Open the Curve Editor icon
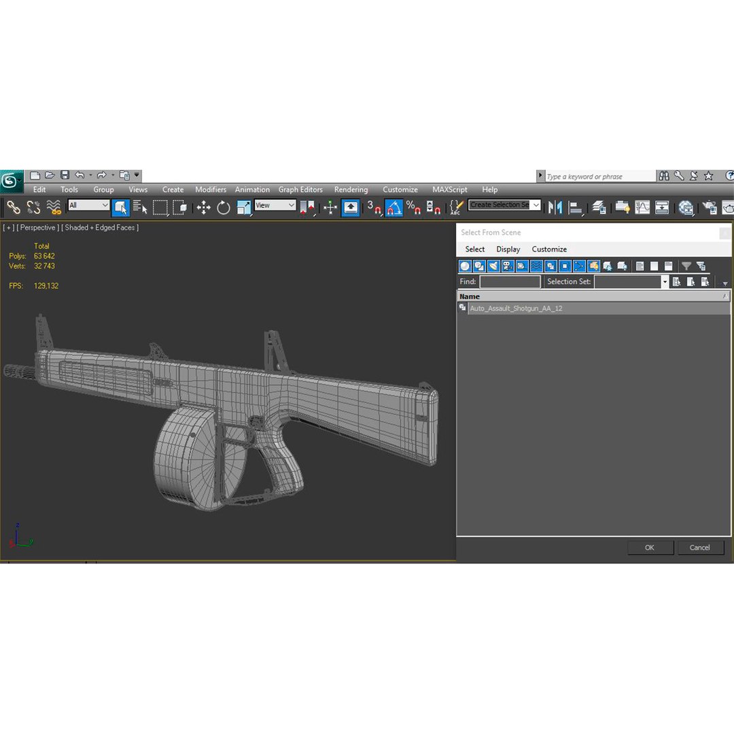734x734 pixels. point(642,207)
